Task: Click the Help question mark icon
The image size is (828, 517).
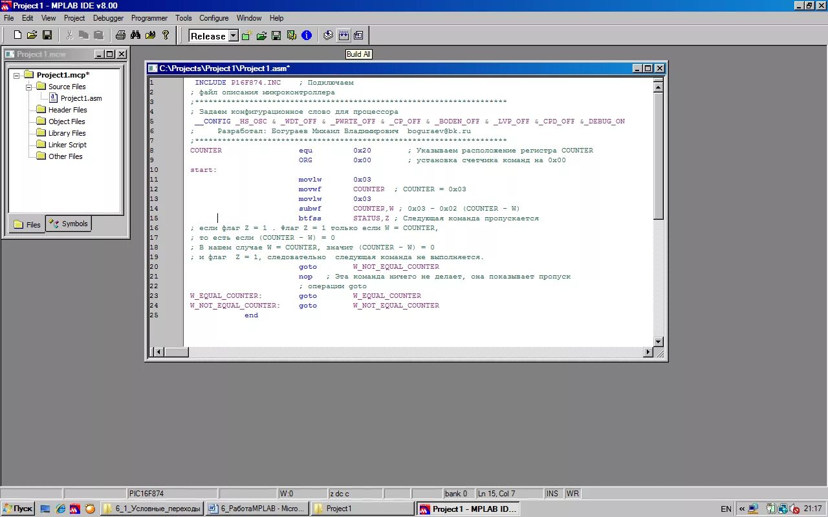Action: click(166, 36)
